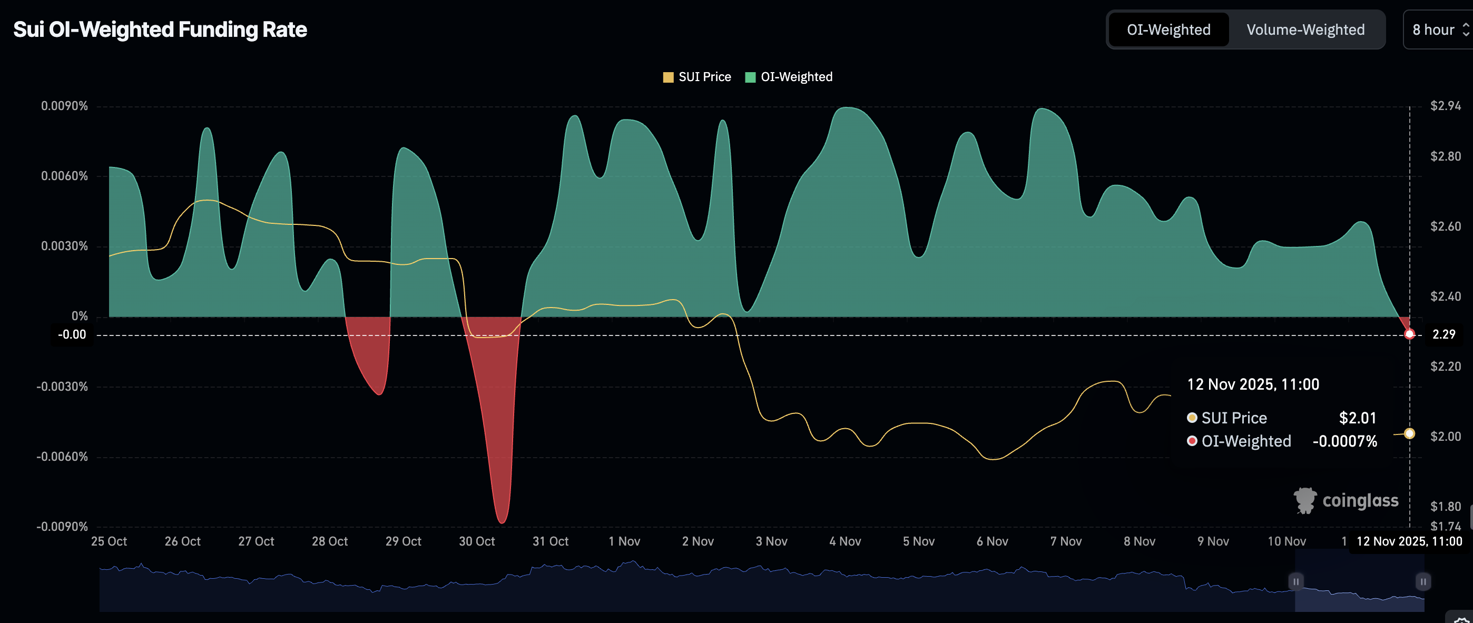Click the red OI-Weighted data point marker
Image resolution: width=1473 pixels, height=623 pixels.
[1409, 334]
